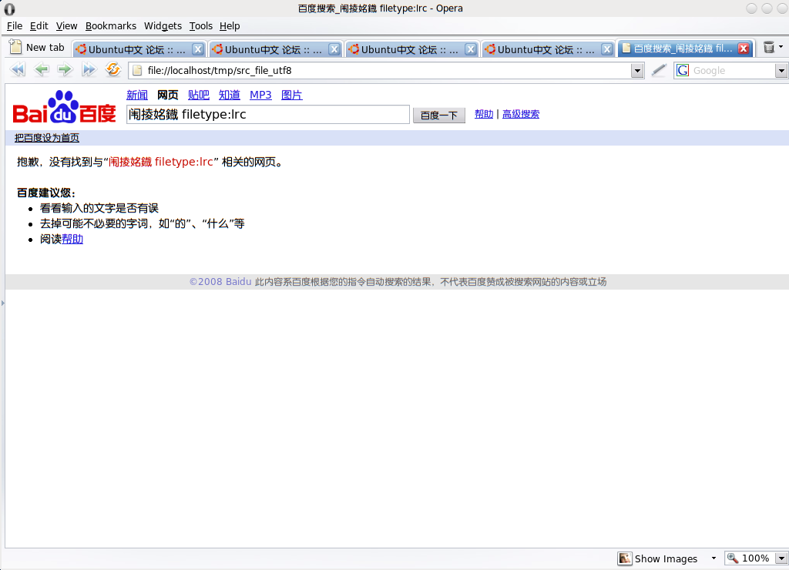Open the closed tabs trash icon
789x570 pixels.
point(769,47)
